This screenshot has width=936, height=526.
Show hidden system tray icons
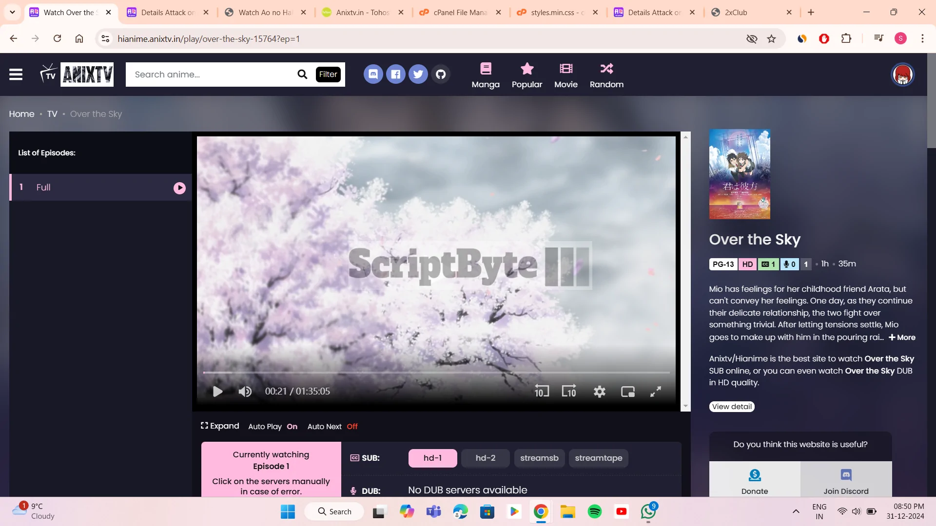[796, 511]
